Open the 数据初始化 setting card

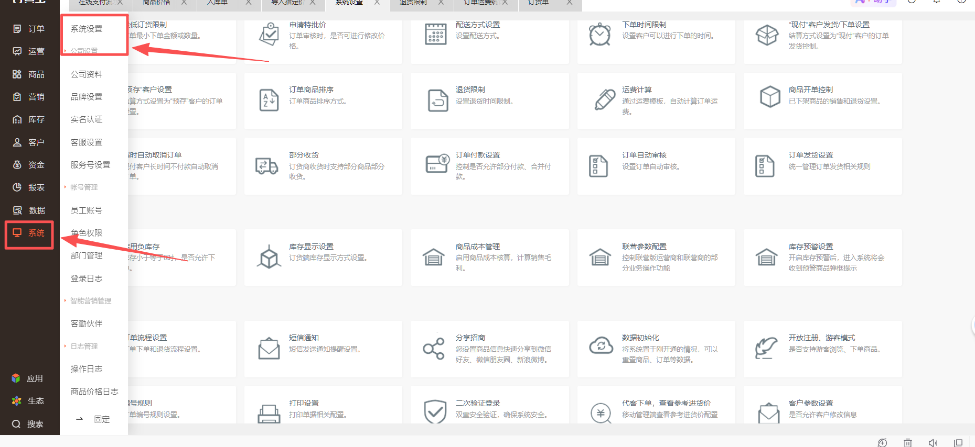click(656, 349)
